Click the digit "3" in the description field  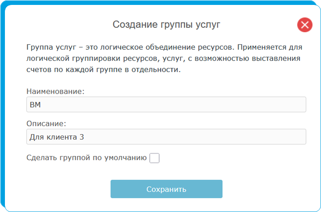81,137
